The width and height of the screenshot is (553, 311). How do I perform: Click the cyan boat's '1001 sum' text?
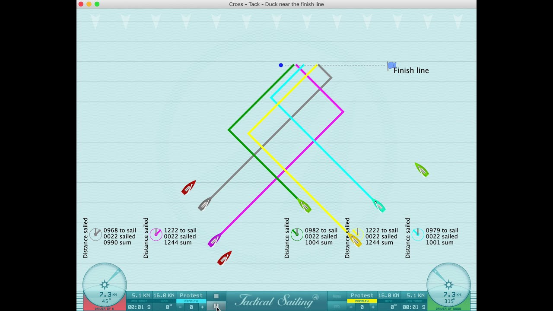coord(439,243)
